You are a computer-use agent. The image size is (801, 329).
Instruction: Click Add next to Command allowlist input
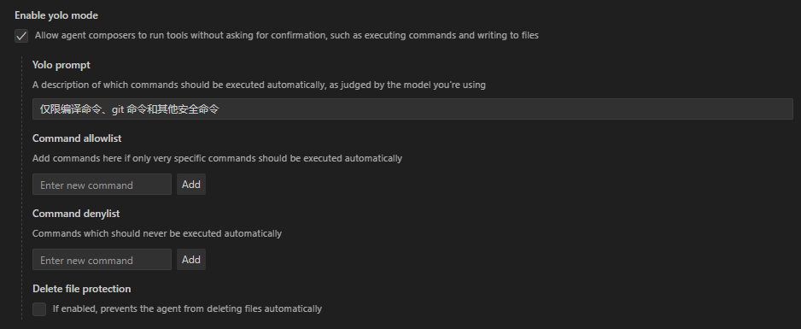[x=191, y=185]
